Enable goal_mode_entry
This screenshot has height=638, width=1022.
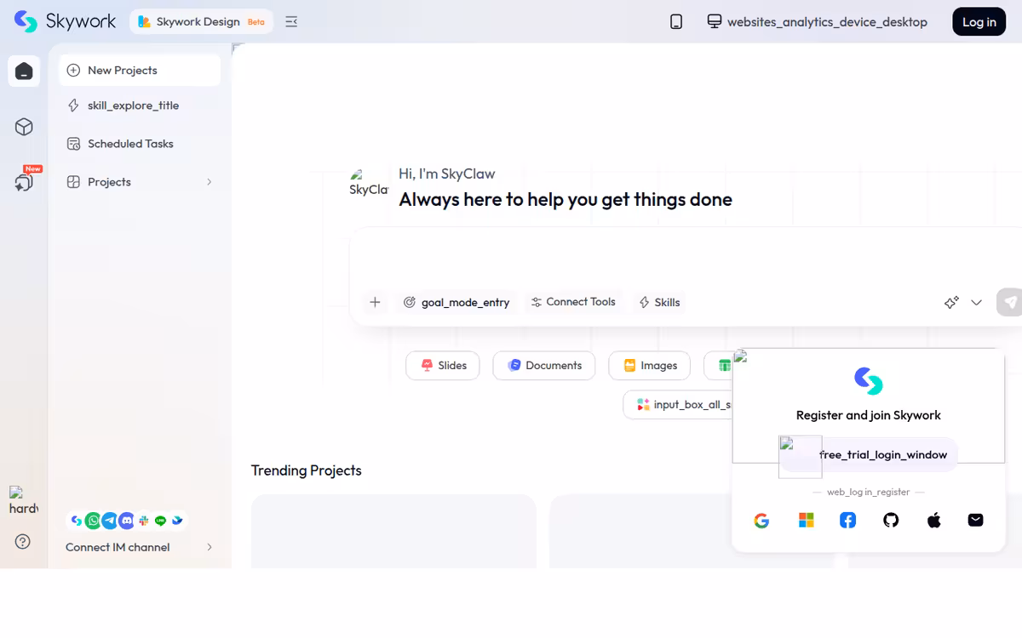(456, 302)
